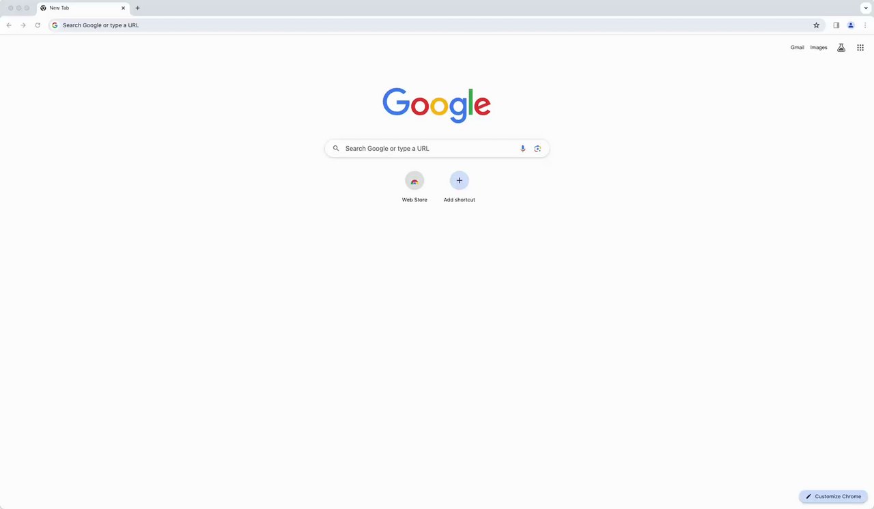Click the back navigation arrow

click(9, 25)
